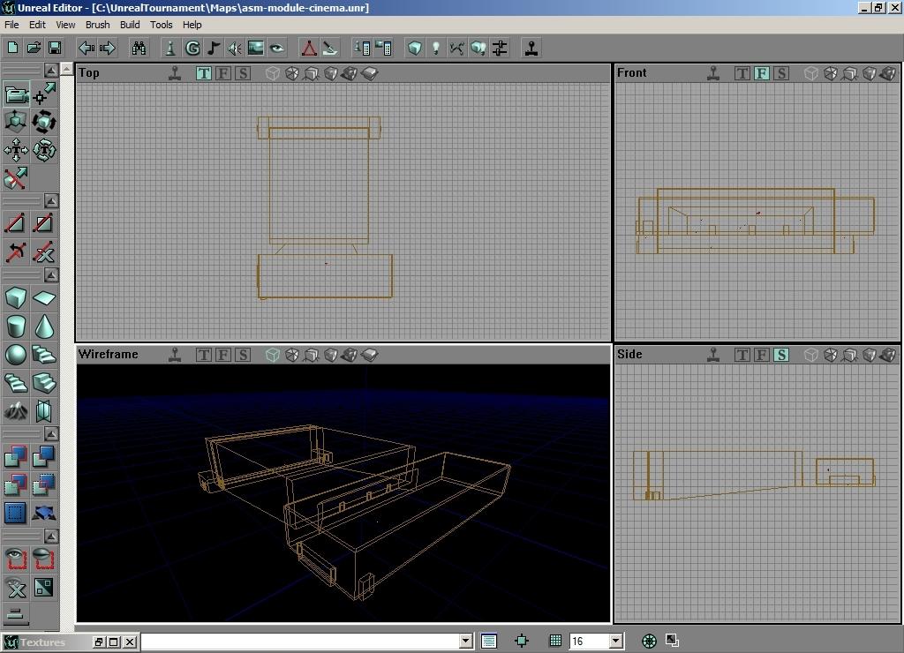
Task: Click the Build Geometry cube icon
Action: pyautogui.click(x=414, y=48)
